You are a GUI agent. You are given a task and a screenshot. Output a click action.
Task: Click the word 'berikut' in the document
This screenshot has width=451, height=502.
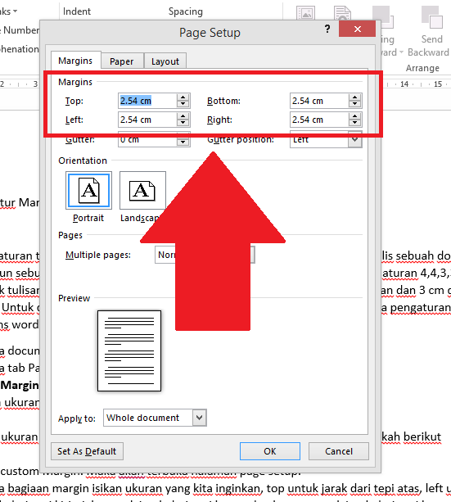[x=422, y=436]
